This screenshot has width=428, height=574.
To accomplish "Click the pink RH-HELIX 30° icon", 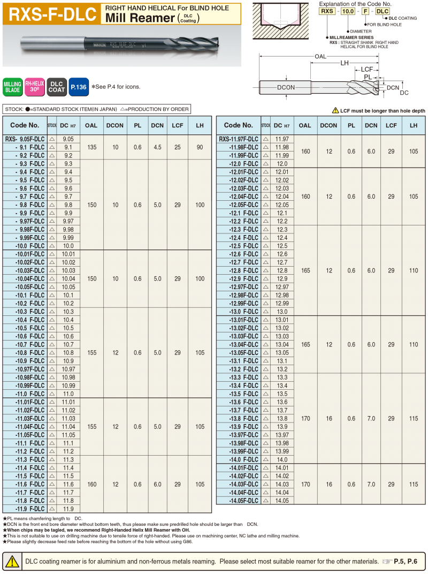I will (34, 87).
